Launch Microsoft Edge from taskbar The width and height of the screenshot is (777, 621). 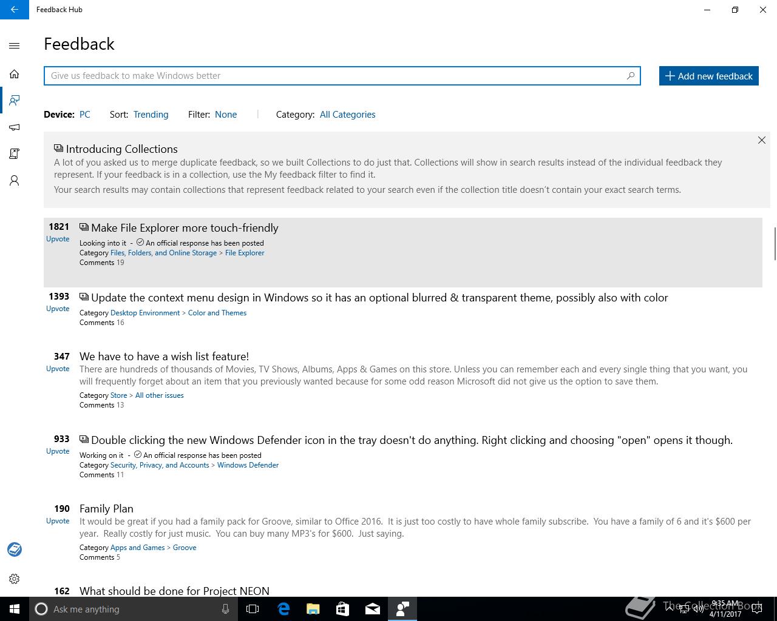(x=283, y=609)
